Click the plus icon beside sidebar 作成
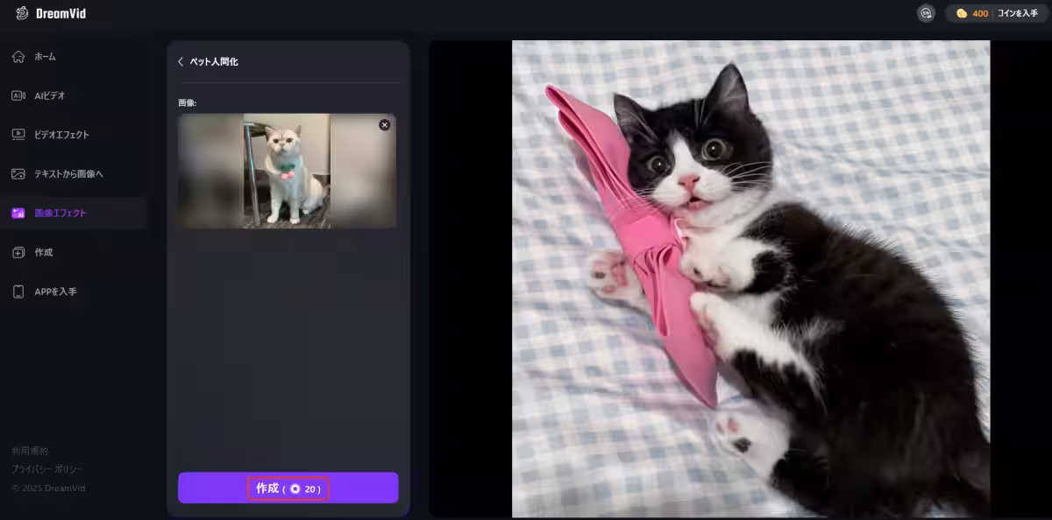Image resolution: width=1052 pixels, height=520 pixels. click(x=18, y=252)
